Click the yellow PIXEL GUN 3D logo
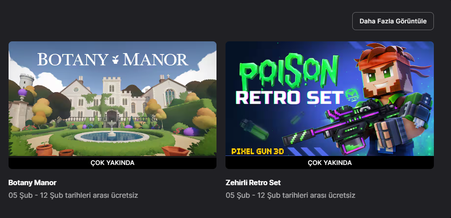The height and width of the screenshot is (218, 451). click(x=258, y=151)
